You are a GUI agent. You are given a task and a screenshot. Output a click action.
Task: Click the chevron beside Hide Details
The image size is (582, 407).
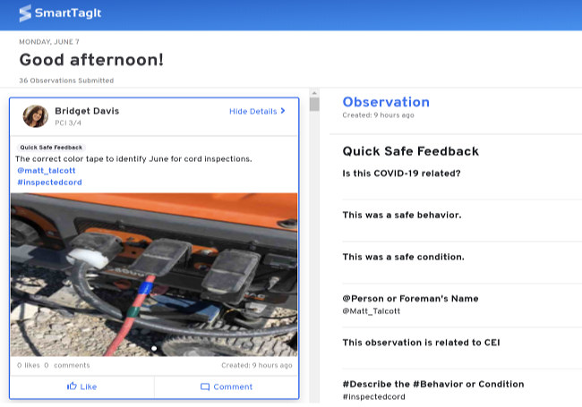pyautogui.click(x=283, y=112)
